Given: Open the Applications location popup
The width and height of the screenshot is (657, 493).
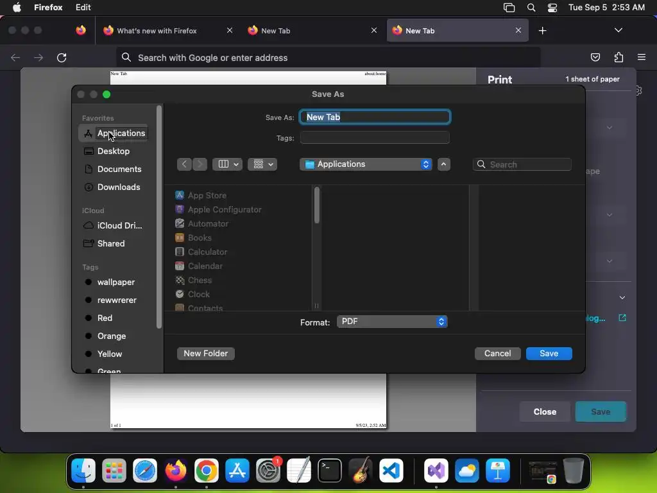Looking at the screenshot, I should pos(366,164).
